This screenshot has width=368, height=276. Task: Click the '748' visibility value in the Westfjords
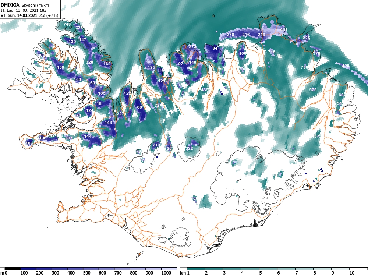click(x=67, y=24)
